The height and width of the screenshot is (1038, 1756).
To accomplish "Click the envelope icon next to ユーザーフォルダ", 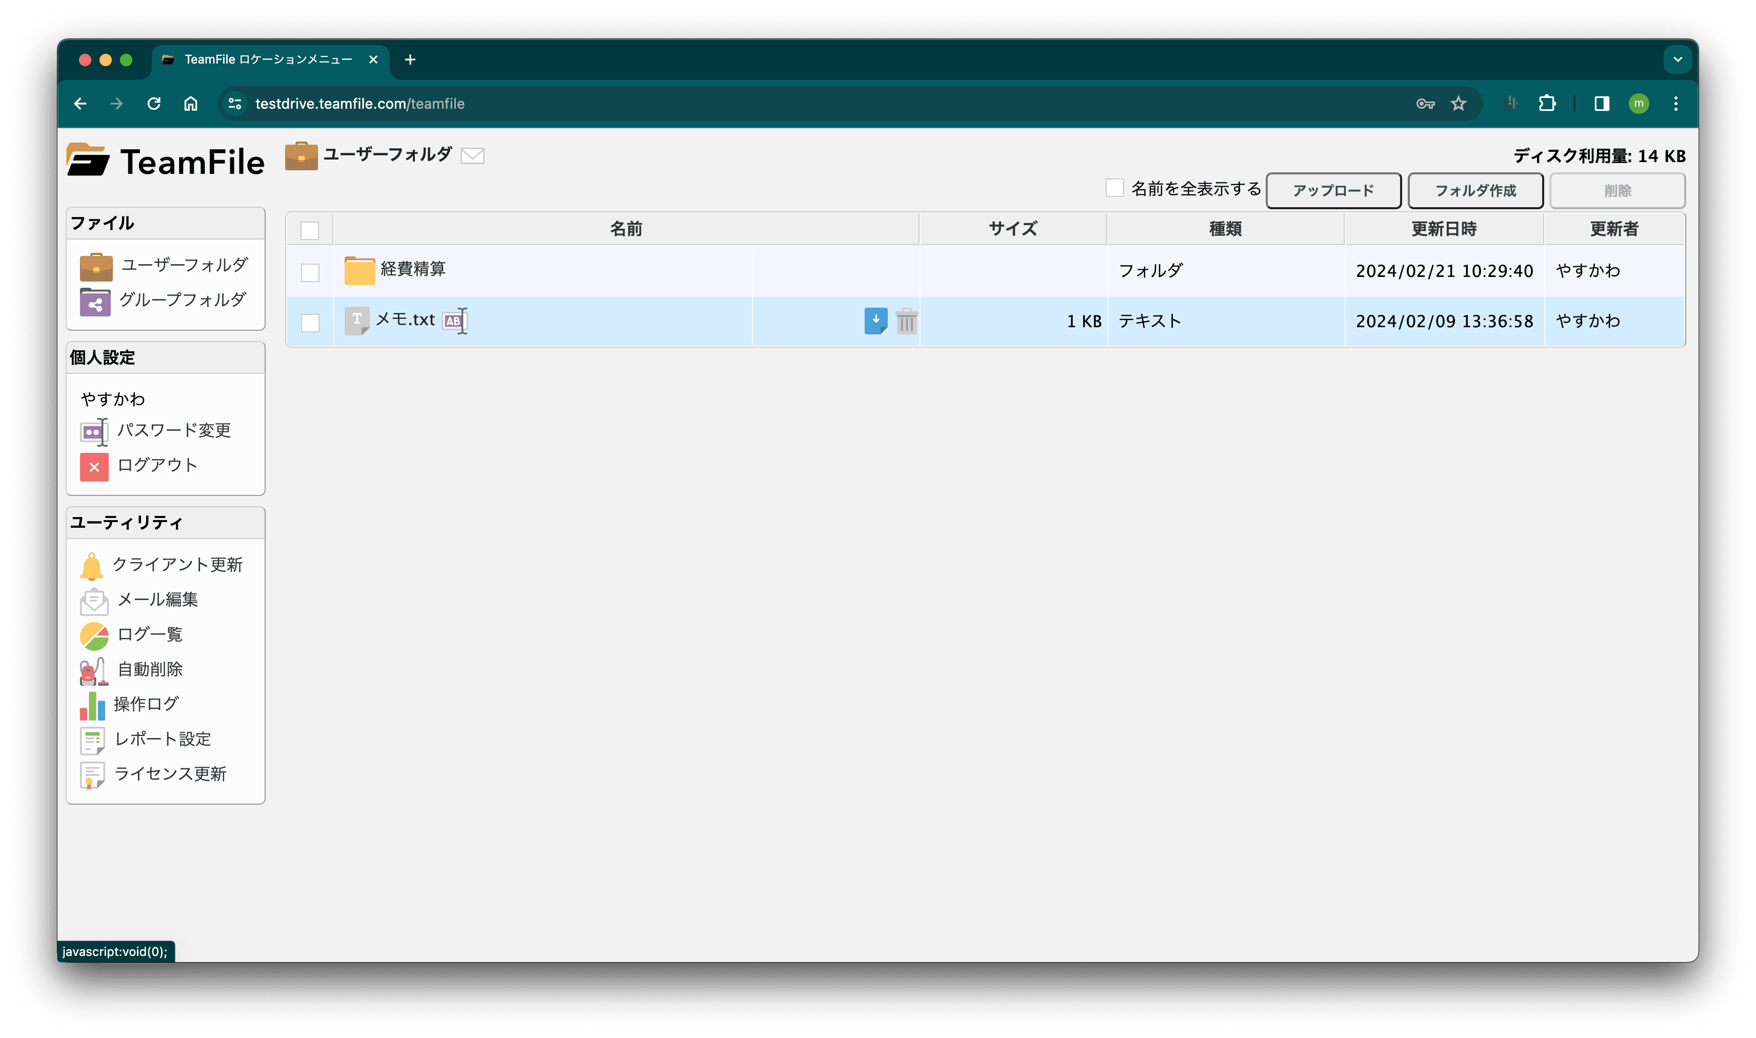I will pyautogui.click(x=473, y=154).
